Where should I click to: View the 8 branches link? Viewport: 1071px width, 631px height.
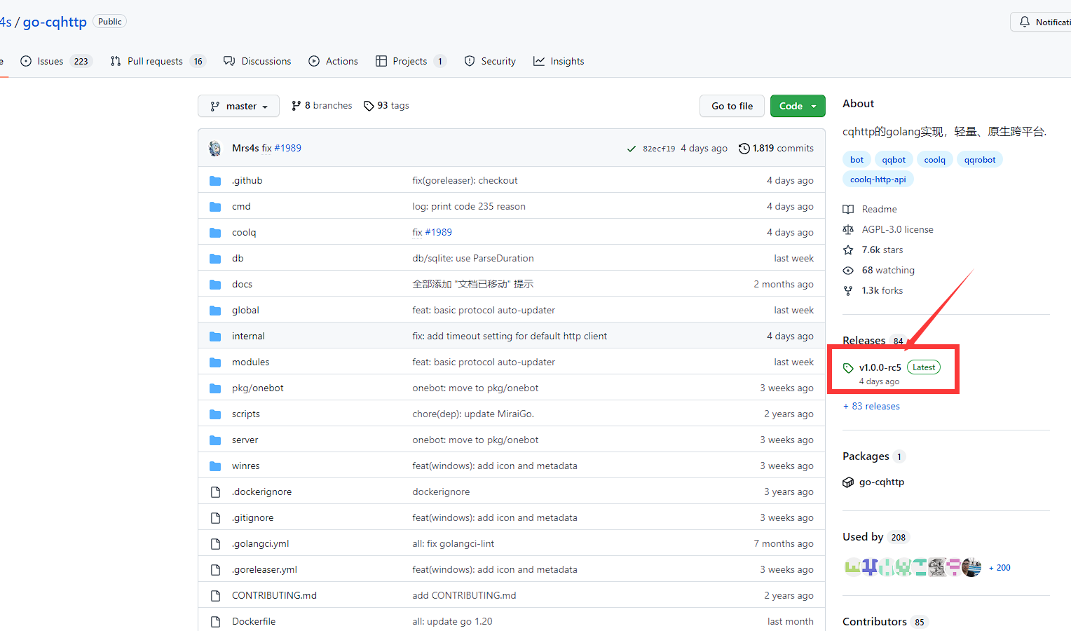tap(322, 106)
